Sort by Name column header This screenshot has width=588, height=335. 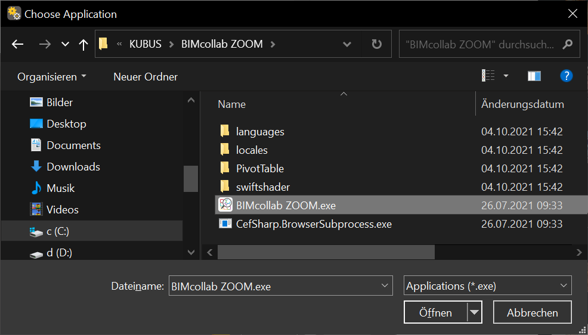(231, 104)
